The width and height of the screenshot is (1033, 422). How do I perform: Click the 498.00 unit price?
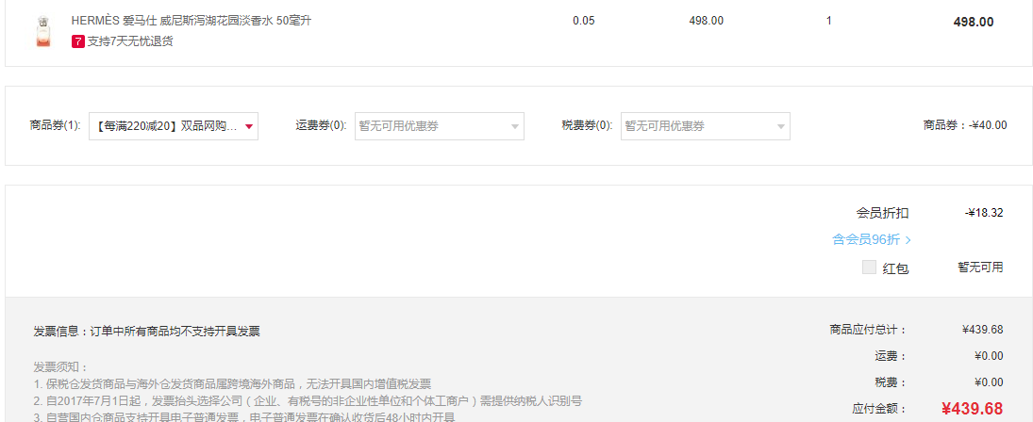tap(707, 21)
